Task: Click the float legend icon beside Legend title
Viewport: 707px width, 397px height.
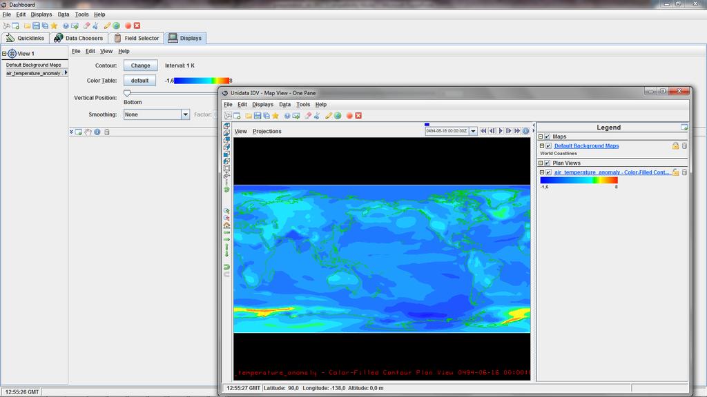Action: tap(684, 128)
